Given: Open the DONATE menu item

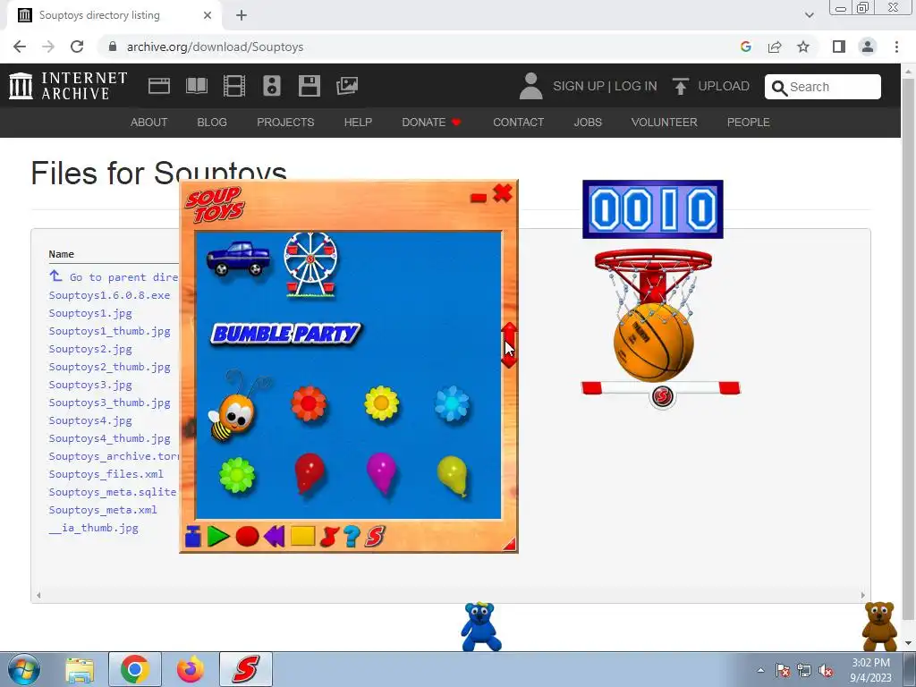Looking at the screenshot, I should pos(431,122).
